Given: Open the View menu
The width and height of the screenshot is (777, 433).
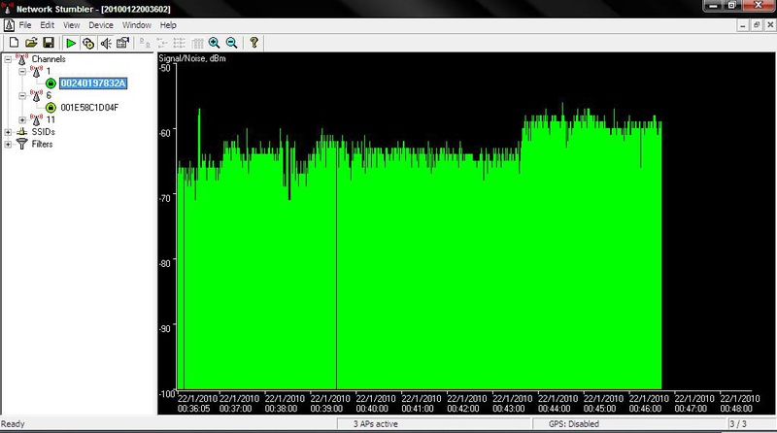Looking at the screenshot, I should [x=72, y=24].
